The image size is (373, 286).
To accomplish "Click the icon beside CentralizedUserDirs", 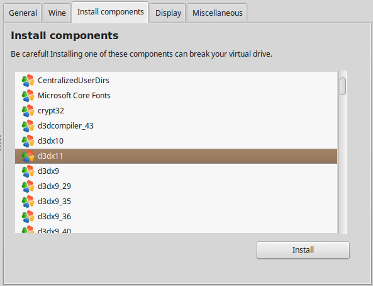I will point(28,81).
